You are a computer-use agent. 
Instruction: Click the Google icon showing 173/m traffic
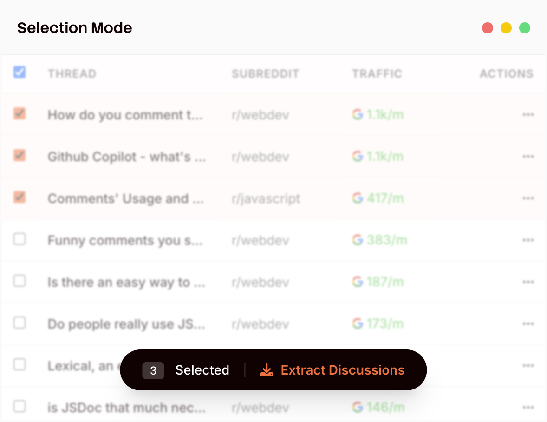(x=357, y=324)
